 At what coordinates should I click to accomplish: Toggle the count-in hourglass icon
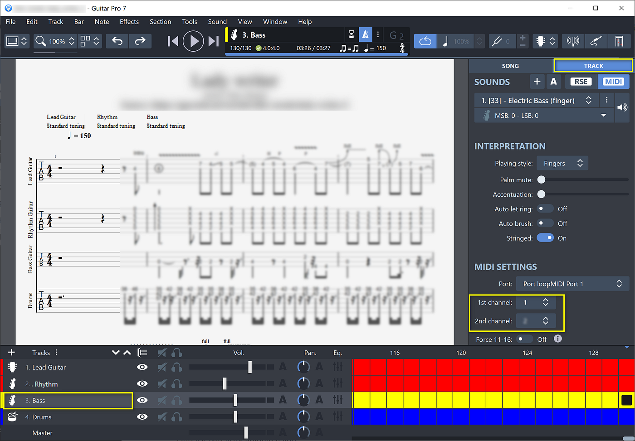[351, 34]
